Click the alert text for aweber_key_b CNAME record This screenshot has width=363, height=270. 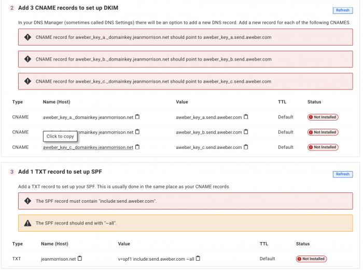point(153,59)
